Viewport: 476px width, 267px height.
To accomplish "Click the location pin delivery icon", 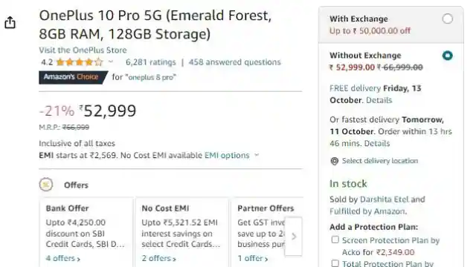I will coord(334,161).
